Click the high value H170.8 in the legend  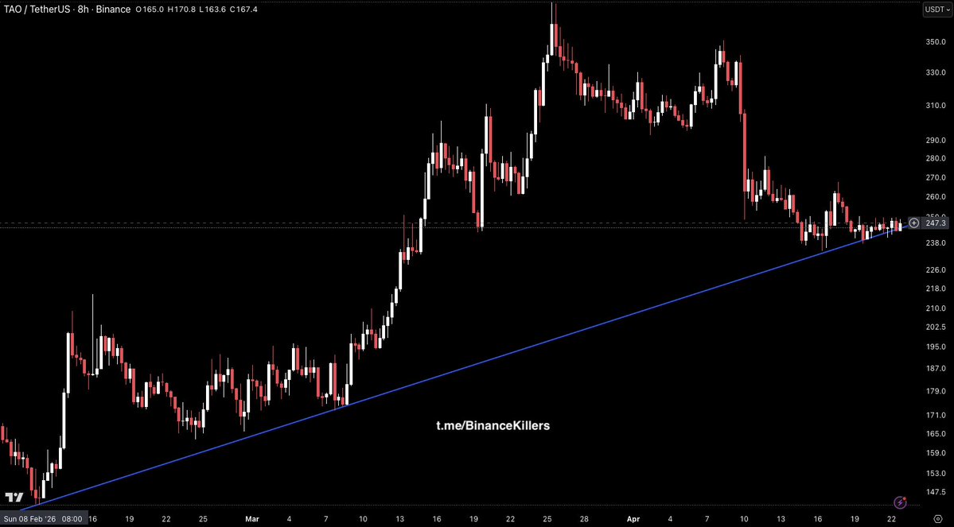click(x=181, y=10)
